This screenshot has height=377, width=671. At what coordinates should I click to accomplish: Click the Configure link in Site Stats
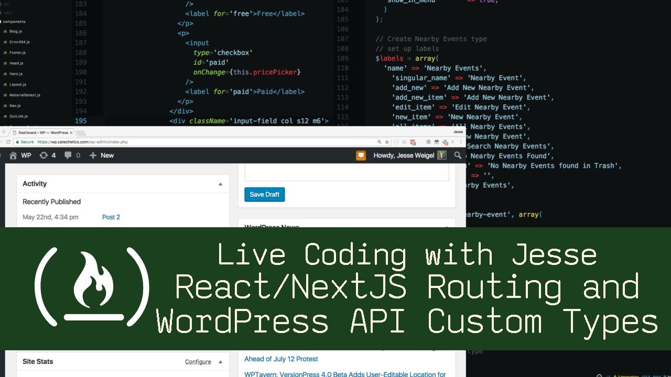tap(198, 362)
